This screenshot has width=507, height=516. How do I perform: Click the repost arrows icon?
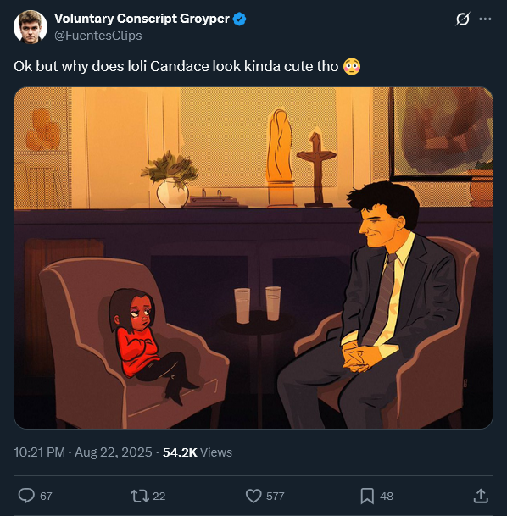140,496
